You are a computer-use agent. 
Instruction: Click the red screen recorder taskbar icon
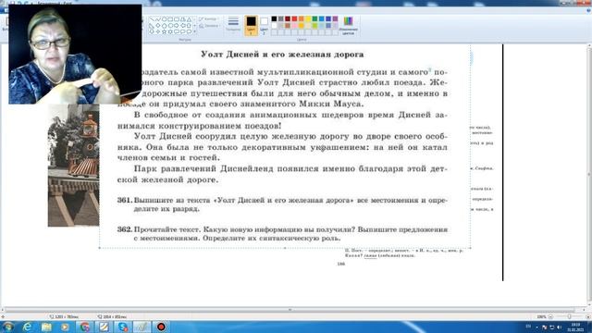tap(161, 327)
